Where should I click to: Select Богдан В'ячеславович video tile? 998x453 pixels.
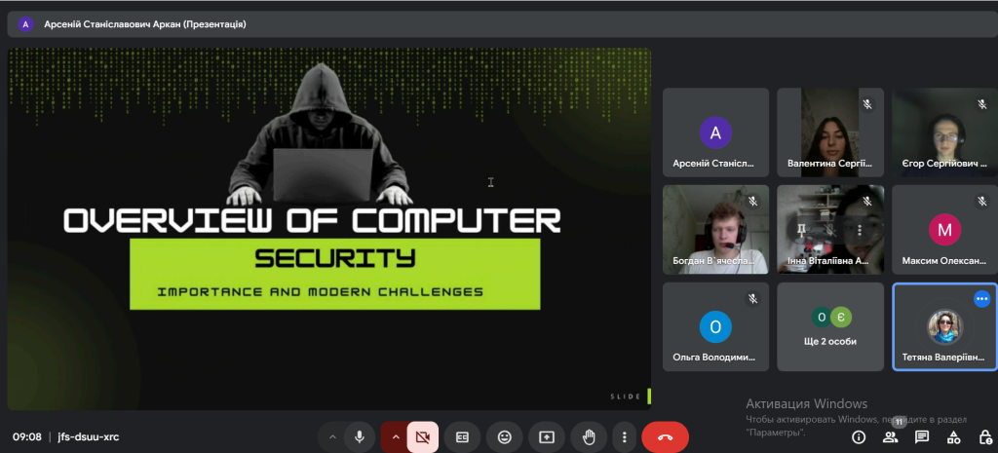tap(715, 230)
